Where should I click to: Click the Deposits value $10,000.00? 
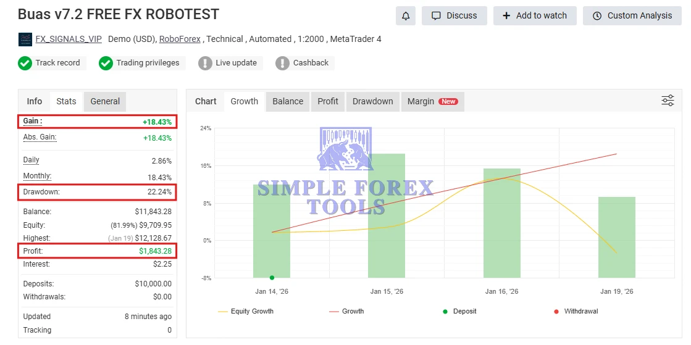coord(153,284)
